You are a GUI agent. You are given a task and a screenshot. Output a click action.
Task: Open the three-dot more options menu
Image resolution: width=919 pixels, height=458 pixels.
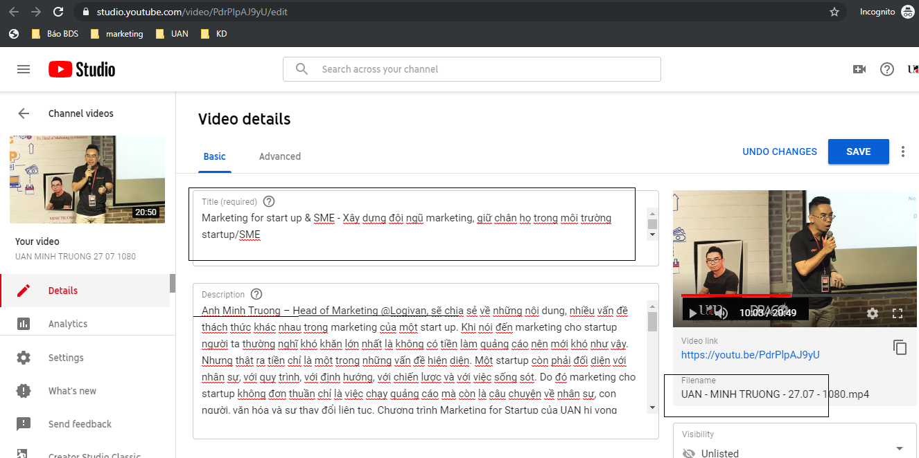[902, 152]
